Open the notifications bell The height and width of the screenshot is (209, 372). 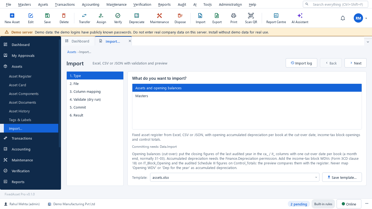343,18
